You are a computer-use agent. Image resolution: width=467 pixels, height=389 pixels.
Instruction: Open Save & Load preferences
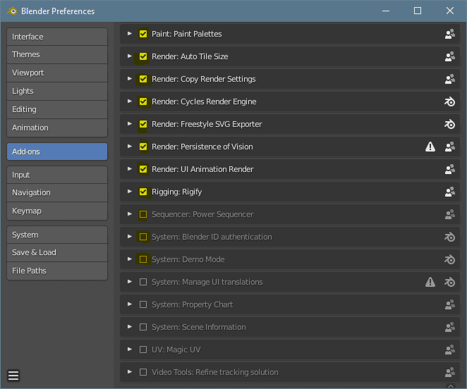click(57, 253)
